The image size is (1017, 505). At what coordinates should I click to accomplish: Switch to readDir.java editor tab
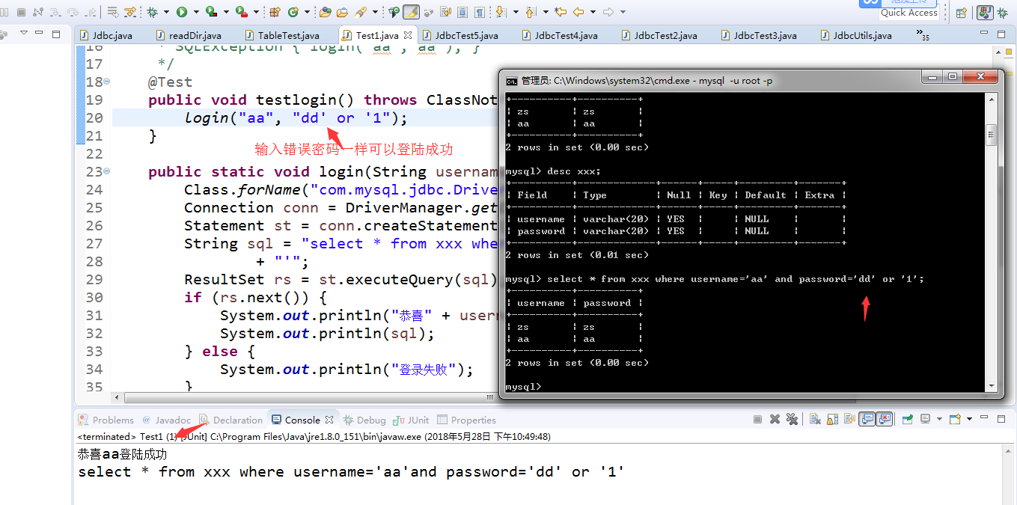click(187, 35)
